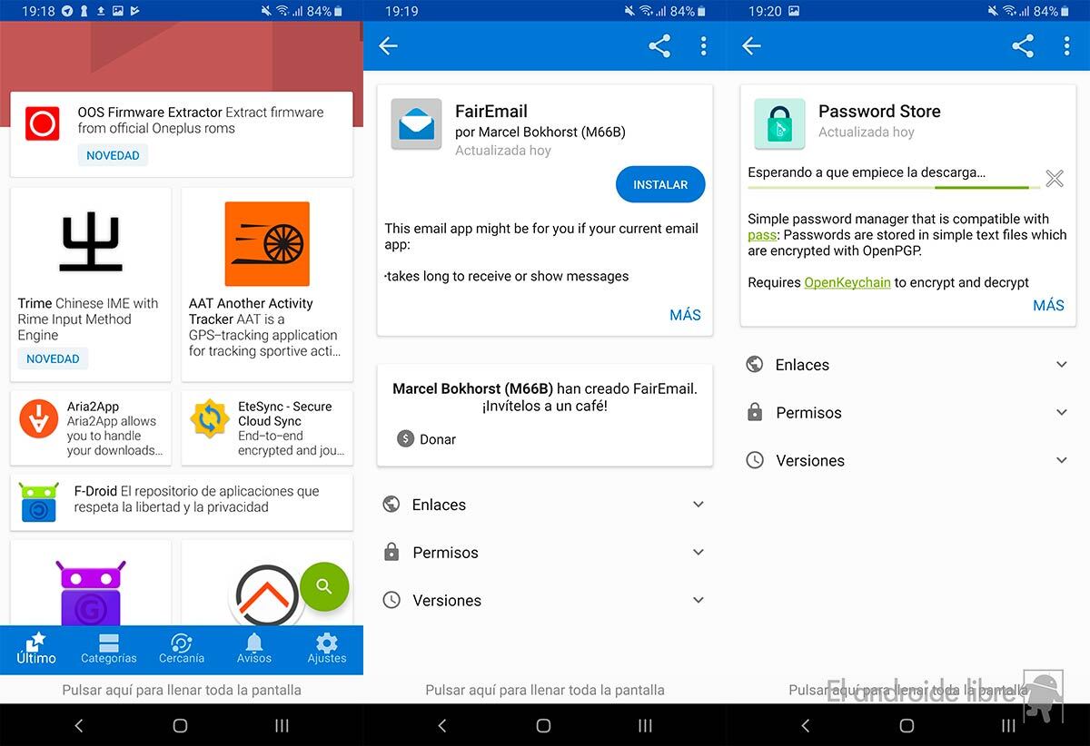Go back from the FairEmail page
This screenshot has height=746, width=1090.
pos(389,46)
